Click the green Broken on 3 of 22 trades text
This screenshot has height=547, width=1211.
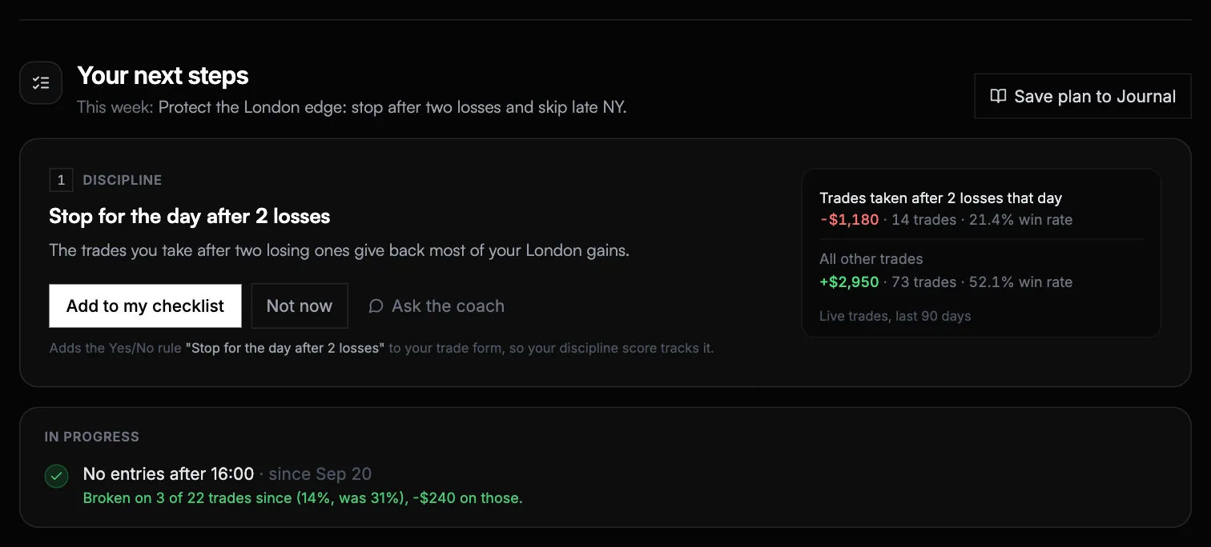(x=303, y=498)
